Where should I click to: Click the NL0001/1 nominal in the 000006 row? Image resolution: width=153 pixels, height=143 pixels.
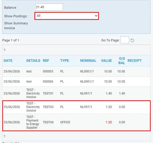tap(87, 81)
